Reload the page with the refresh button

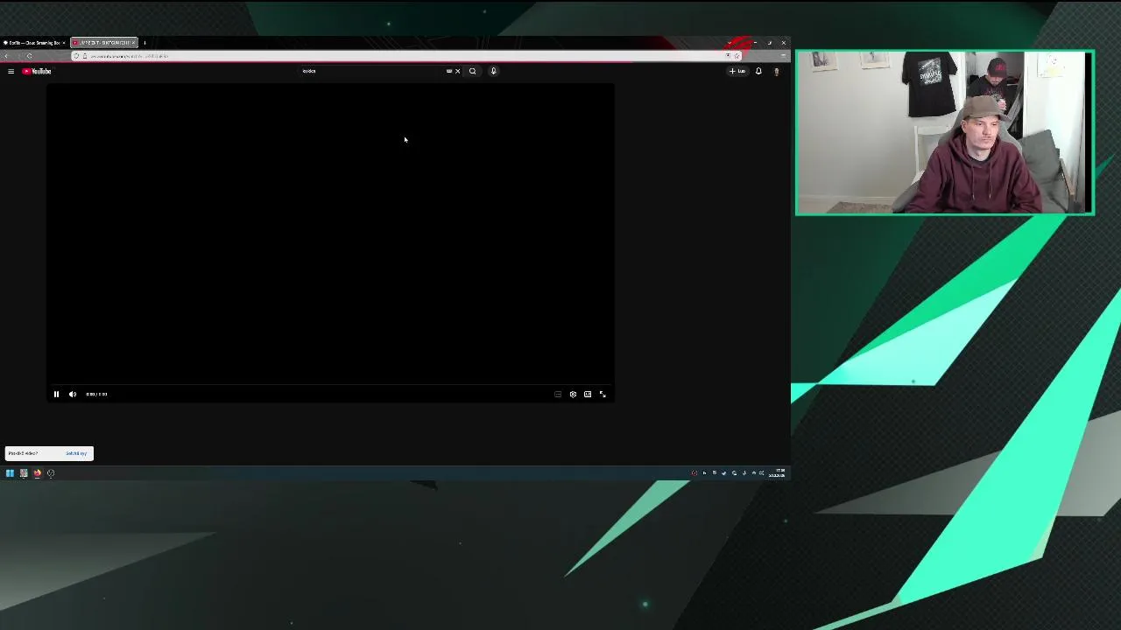(x=29, y=56)
